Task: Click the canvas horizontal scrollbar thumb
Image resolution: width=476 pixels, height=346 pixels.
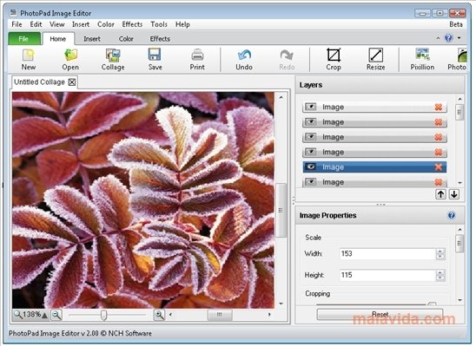Action: click(x=220, y=315)
